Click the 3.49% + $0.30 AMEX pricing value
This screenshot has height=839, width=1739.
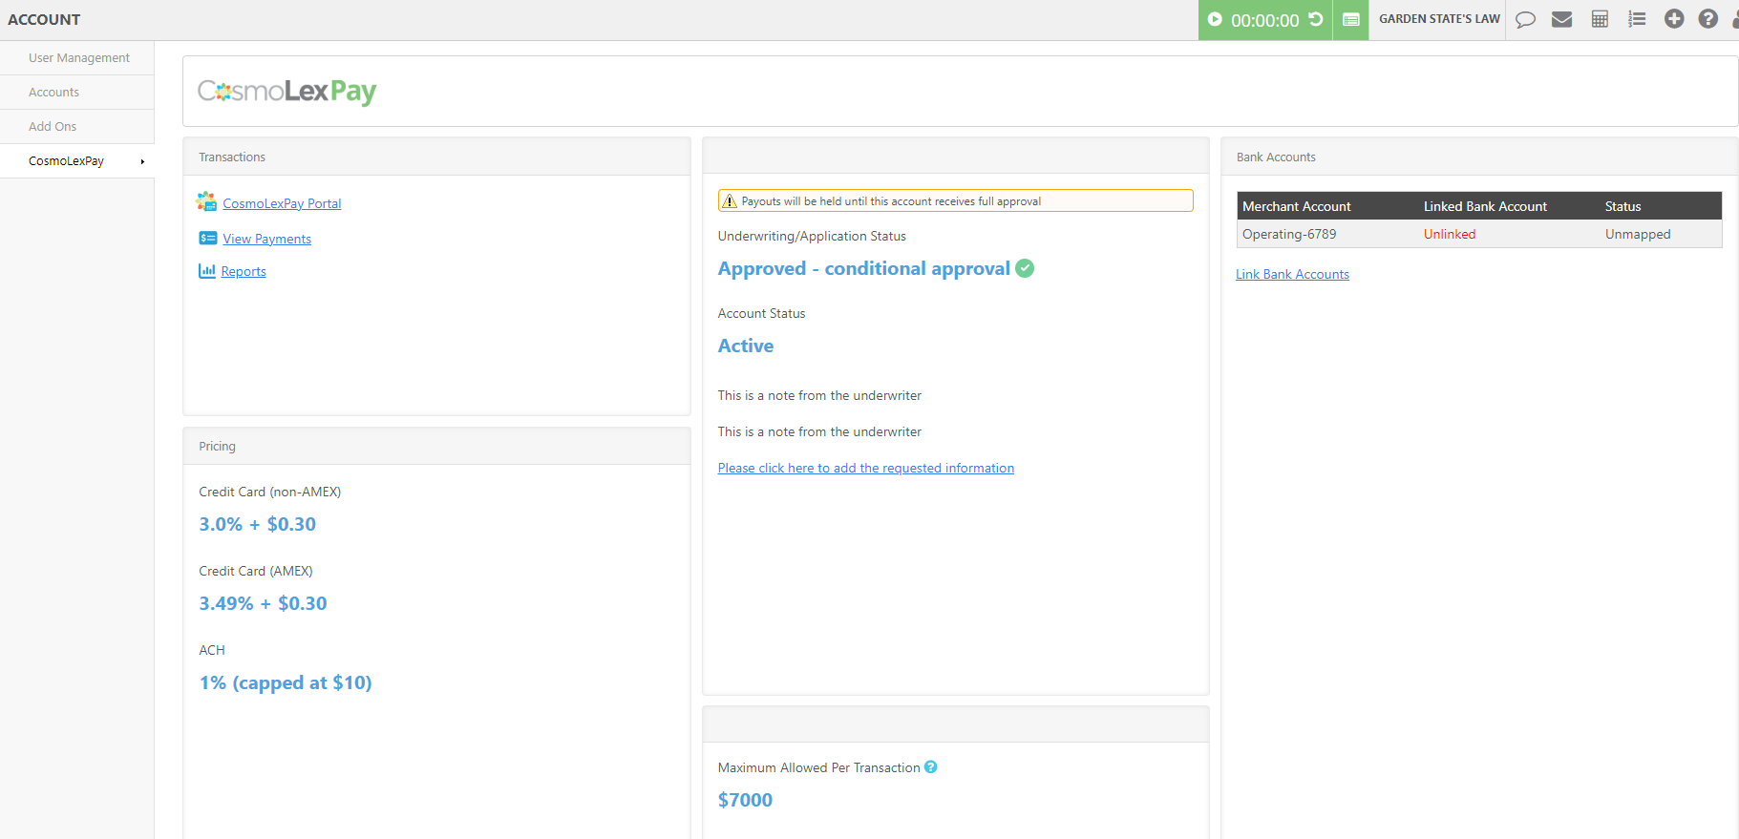pos(263,603)
